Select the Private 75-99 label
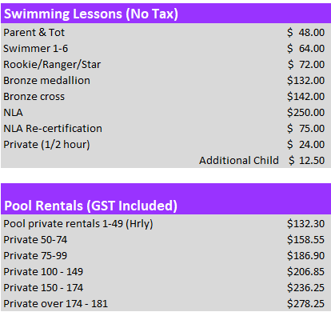This screenshot has height=312, width=331. (35, 256)
